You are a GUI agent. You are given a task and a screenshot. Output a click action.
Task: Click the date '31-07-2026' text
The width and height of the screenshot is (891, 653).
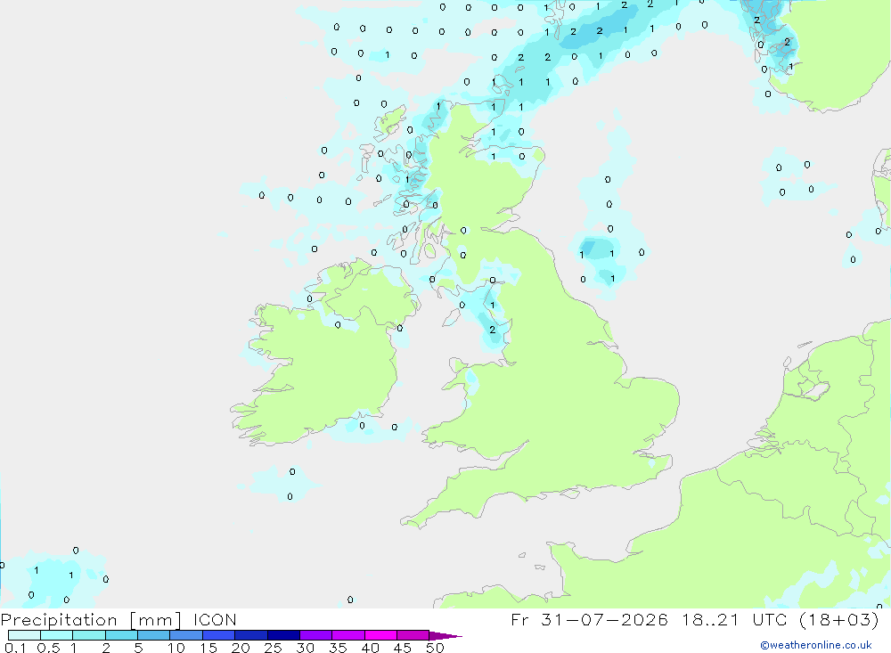coord(604,619)
